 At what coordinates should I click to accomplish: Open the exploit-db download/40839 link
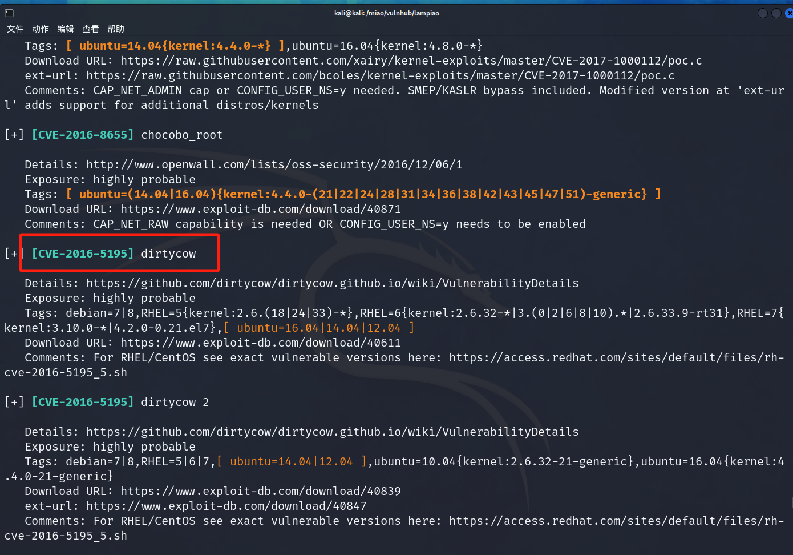[x=260, y=492]
